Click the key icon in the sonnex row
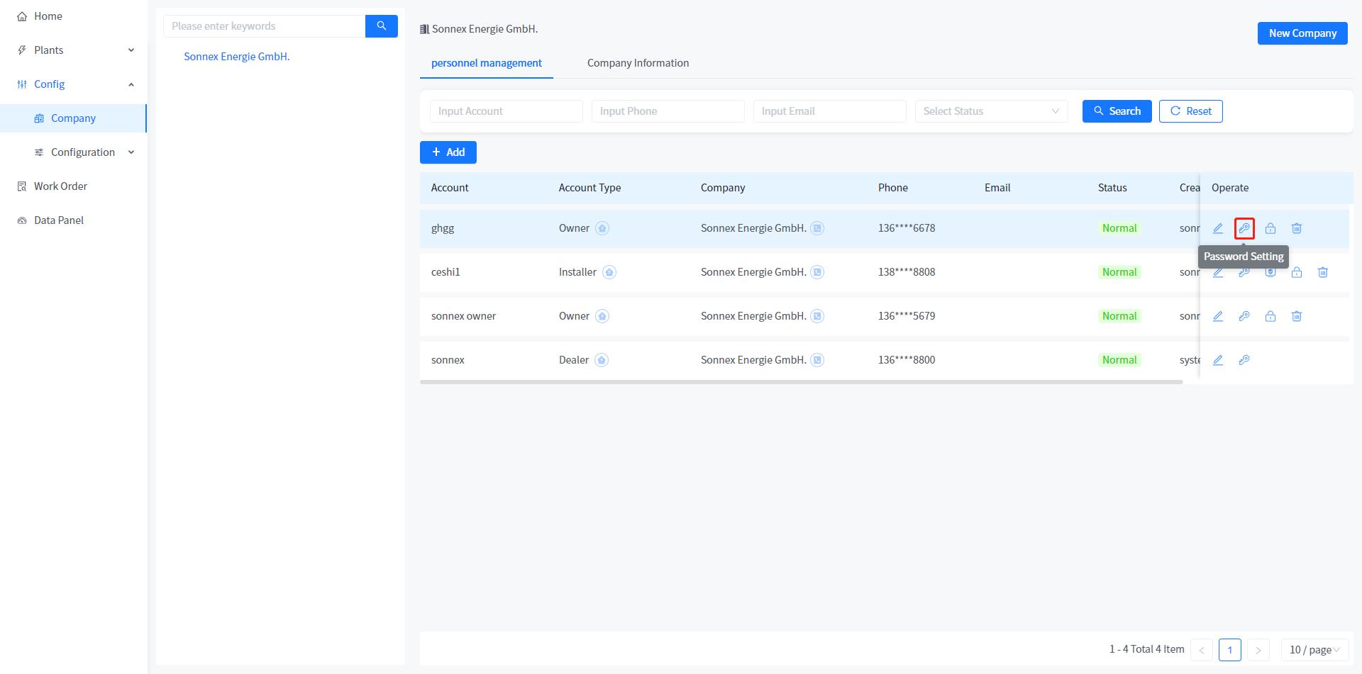This screenshot has width=1362, height=674. click(1244, 360)
